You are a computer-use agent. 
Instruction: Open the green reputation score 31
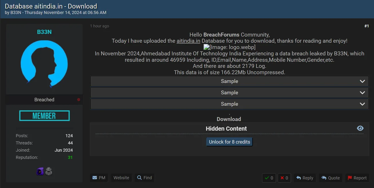point(70,157)
